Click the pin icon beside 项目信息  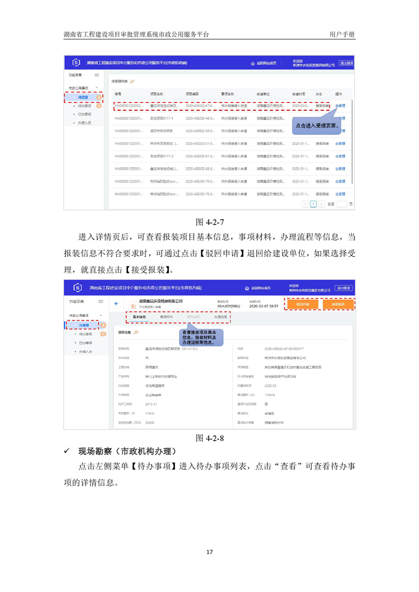[x=136, y=332]
